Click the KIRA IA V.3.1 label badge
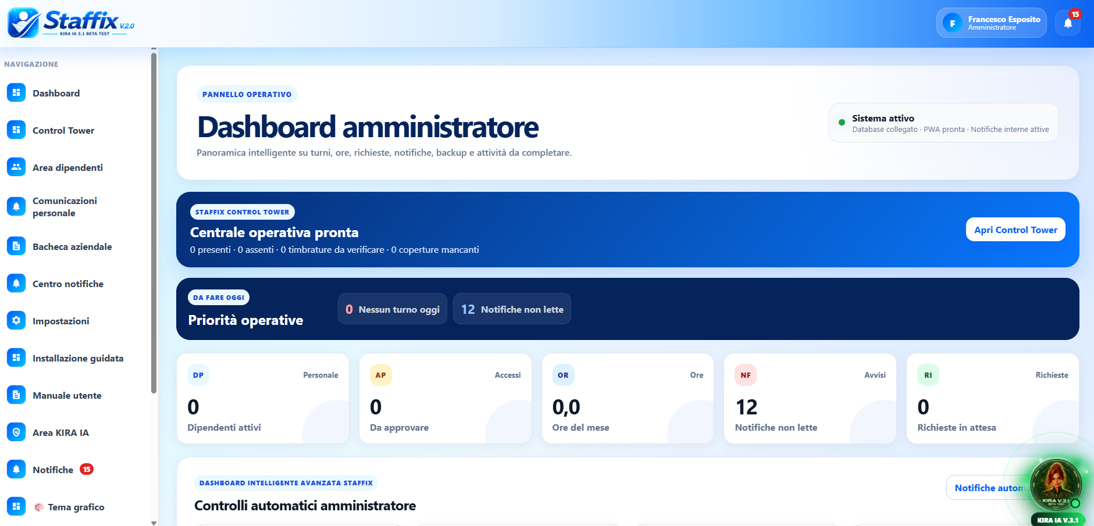Viewport: 1094px width, 526px height. [x=1057, y=520]
